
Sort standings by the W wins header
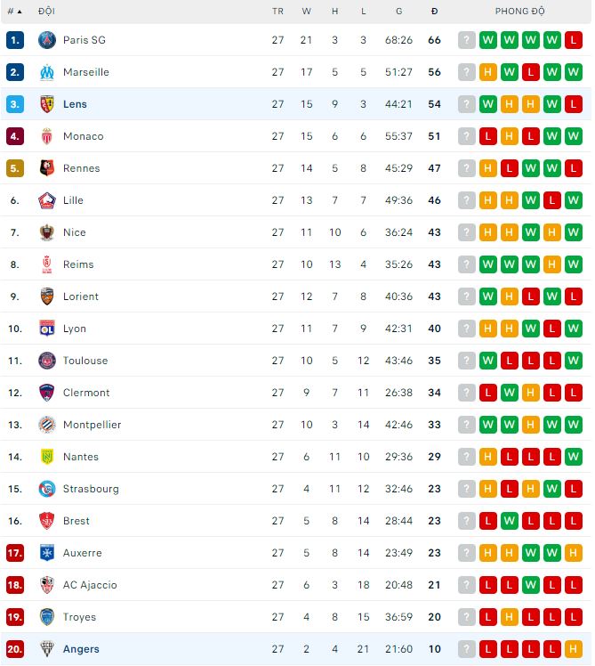307,12
